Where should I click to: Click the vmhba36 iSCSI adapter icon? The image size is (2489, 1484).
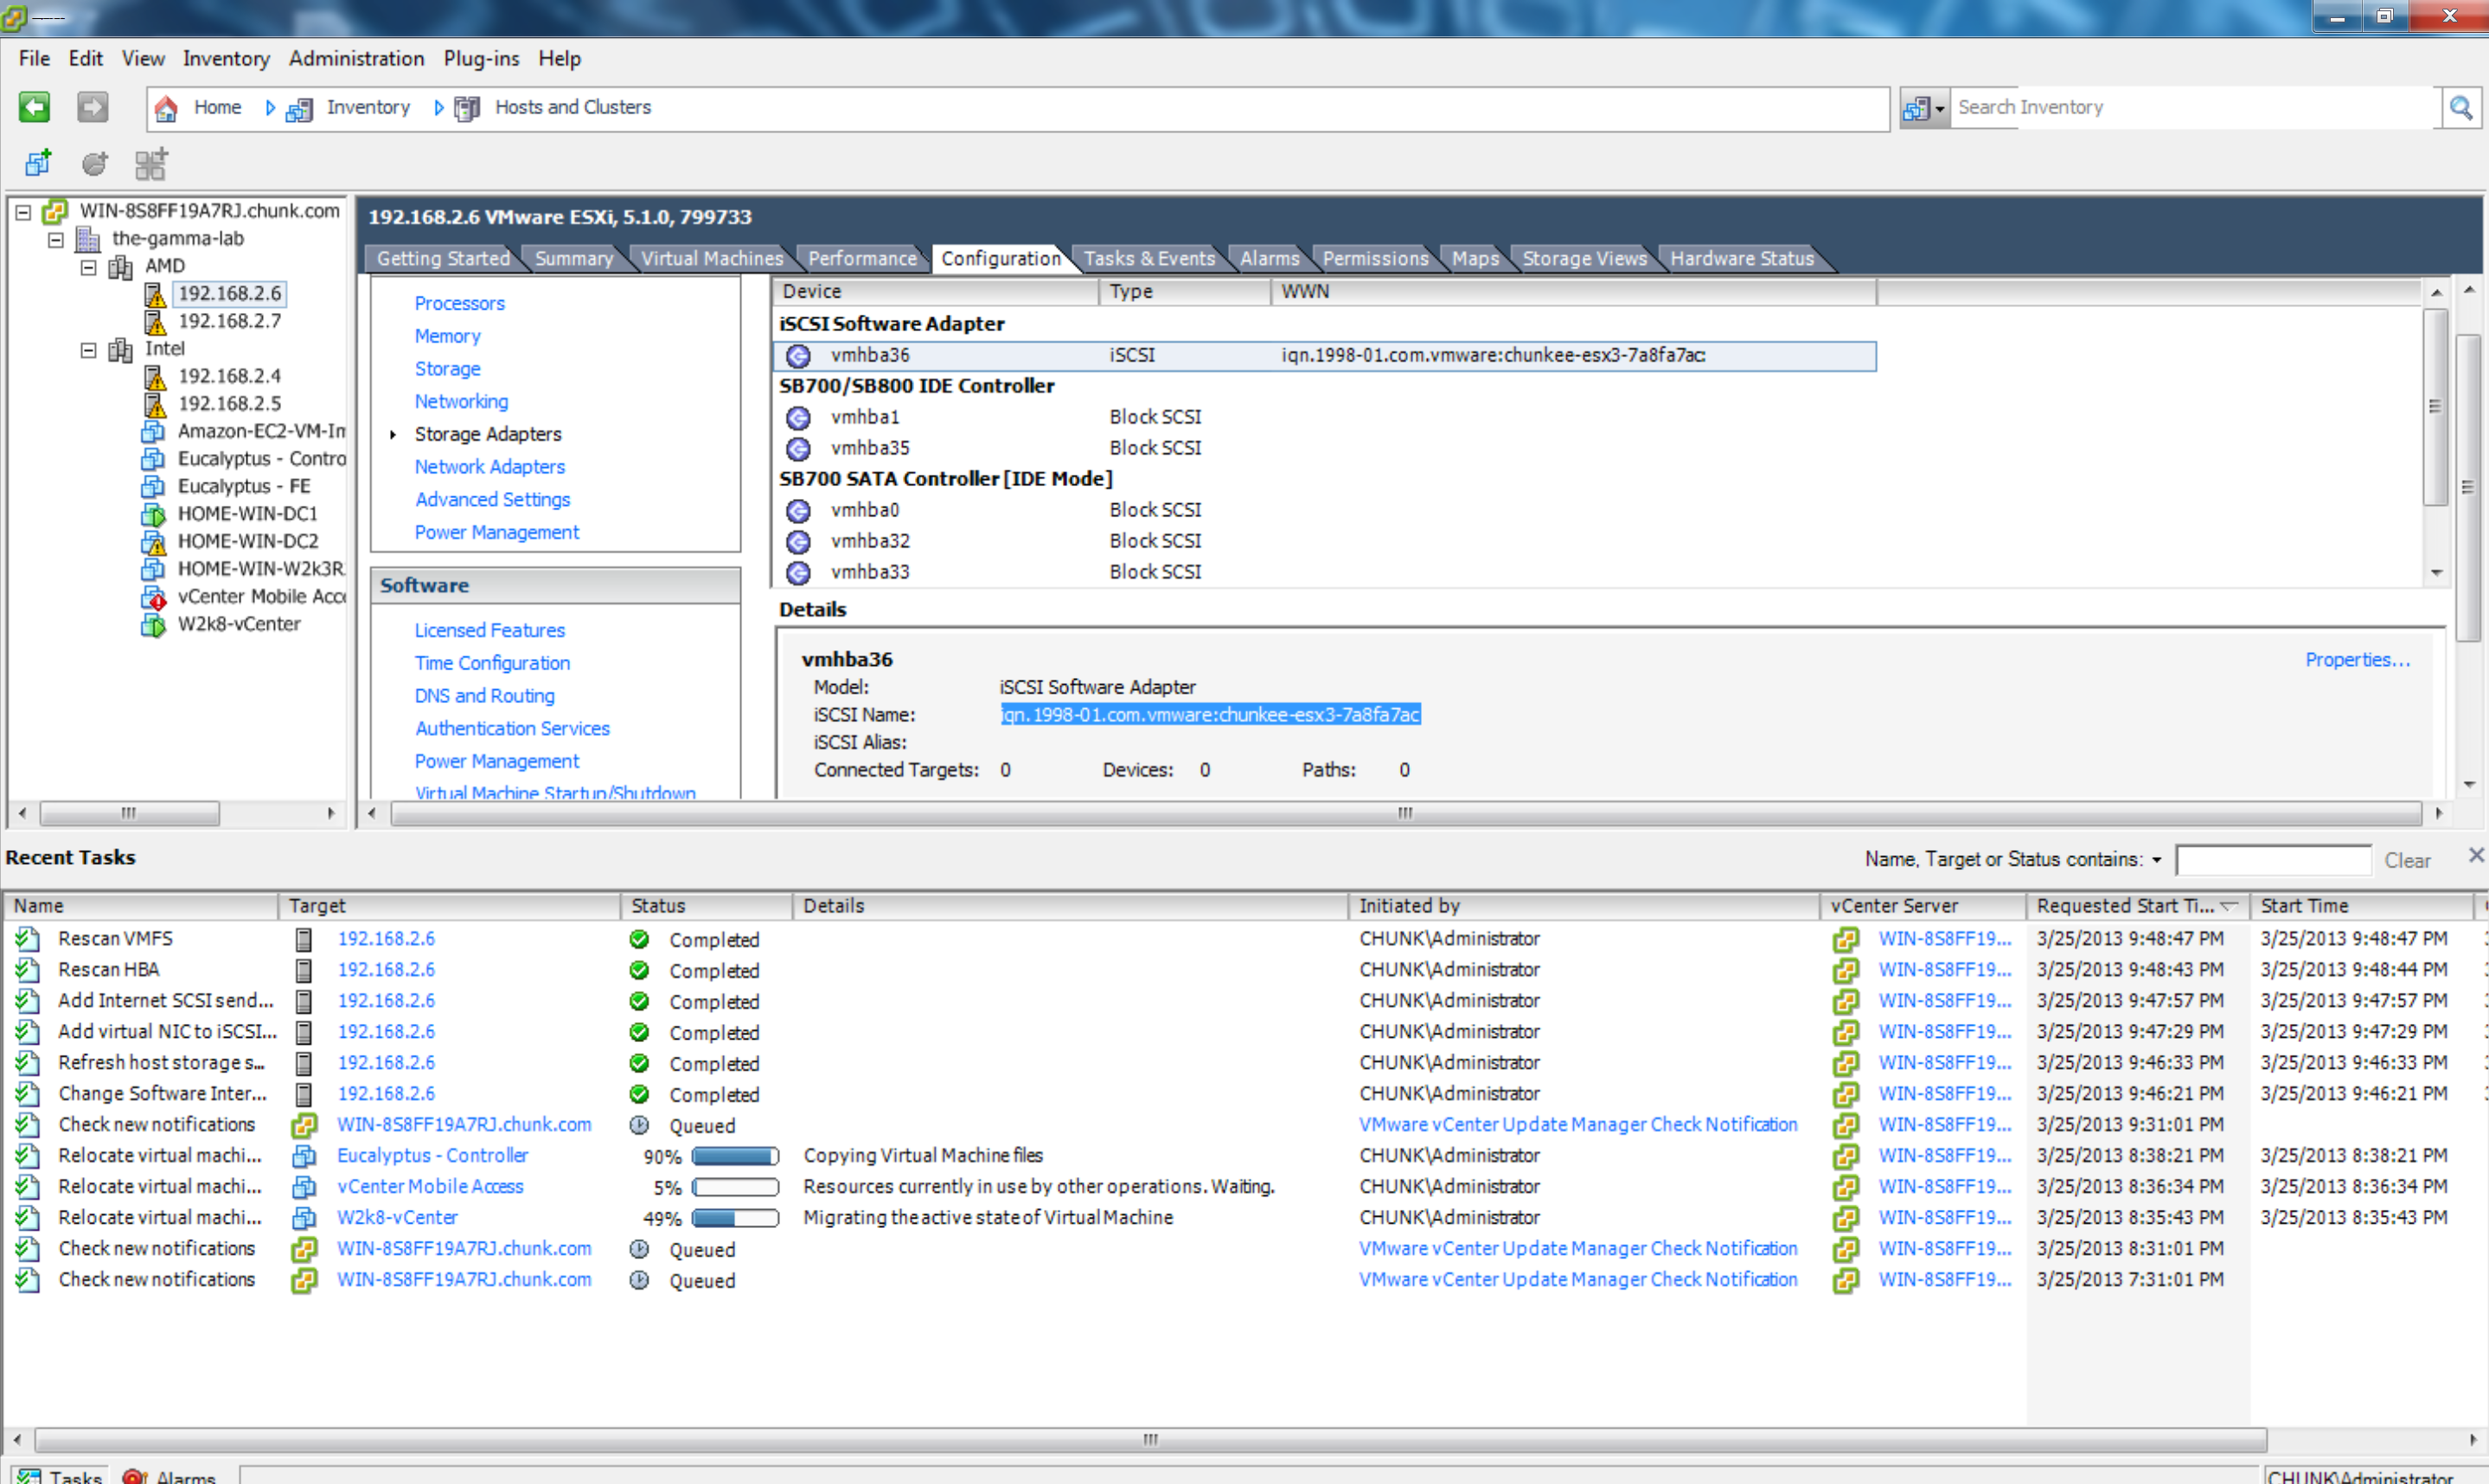[x=798, y=356]
